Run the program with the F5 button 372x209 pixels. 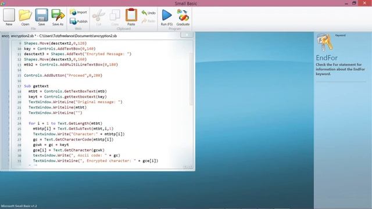pyautogui.click(x=167, y=17)
